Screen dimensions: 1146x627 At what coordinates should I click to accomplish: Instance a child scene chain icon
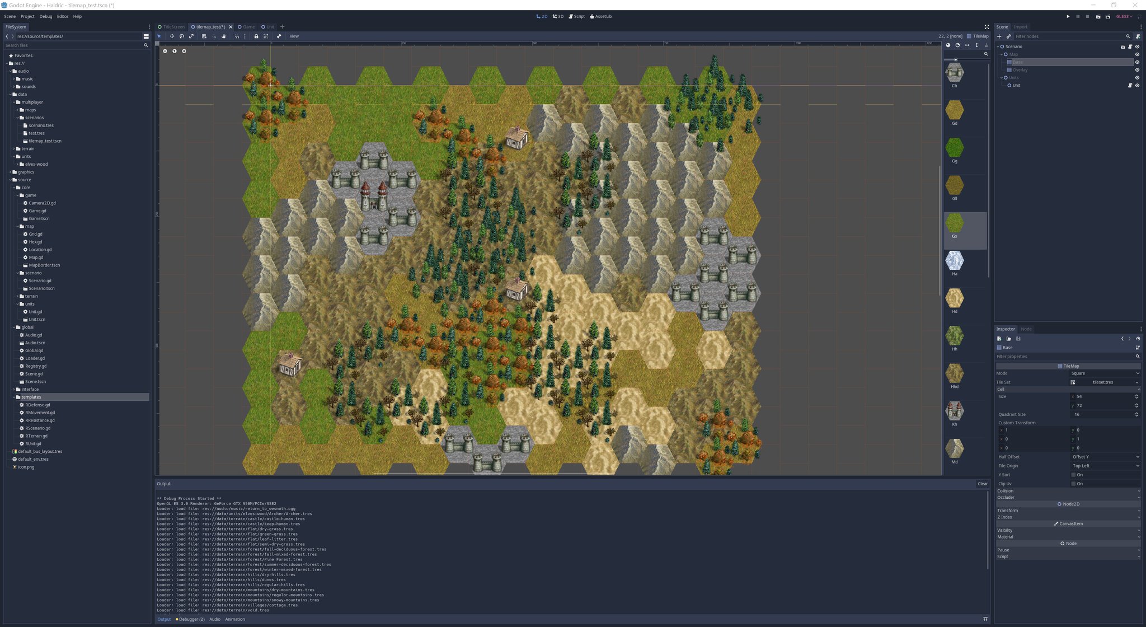pos(1008,36)
